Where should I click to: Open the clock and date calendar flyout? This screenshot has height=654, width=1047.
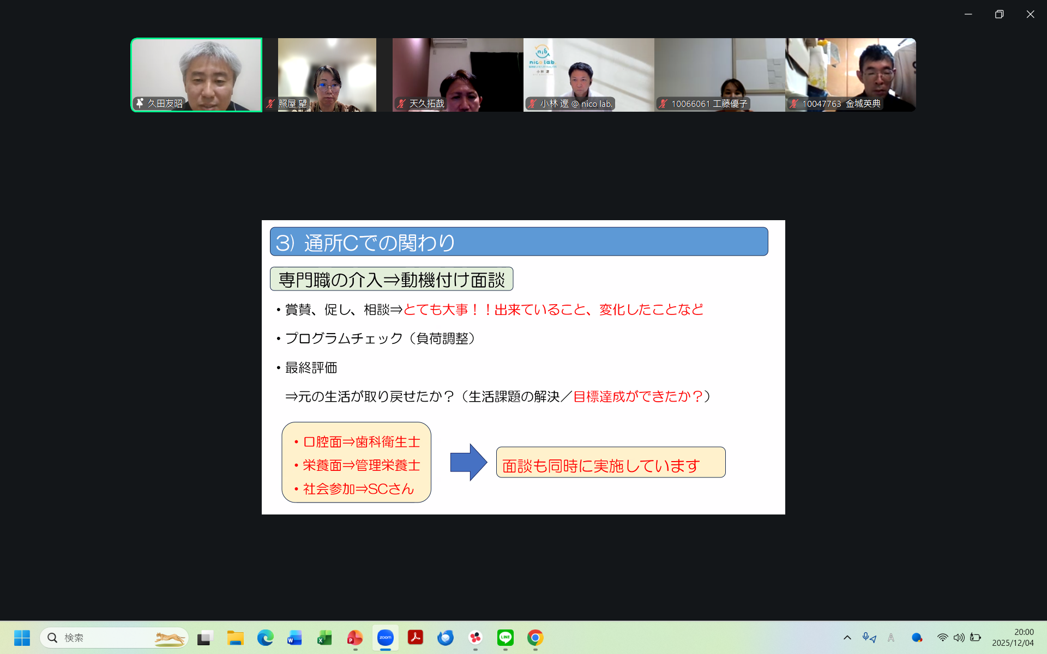pos(1013,637)
